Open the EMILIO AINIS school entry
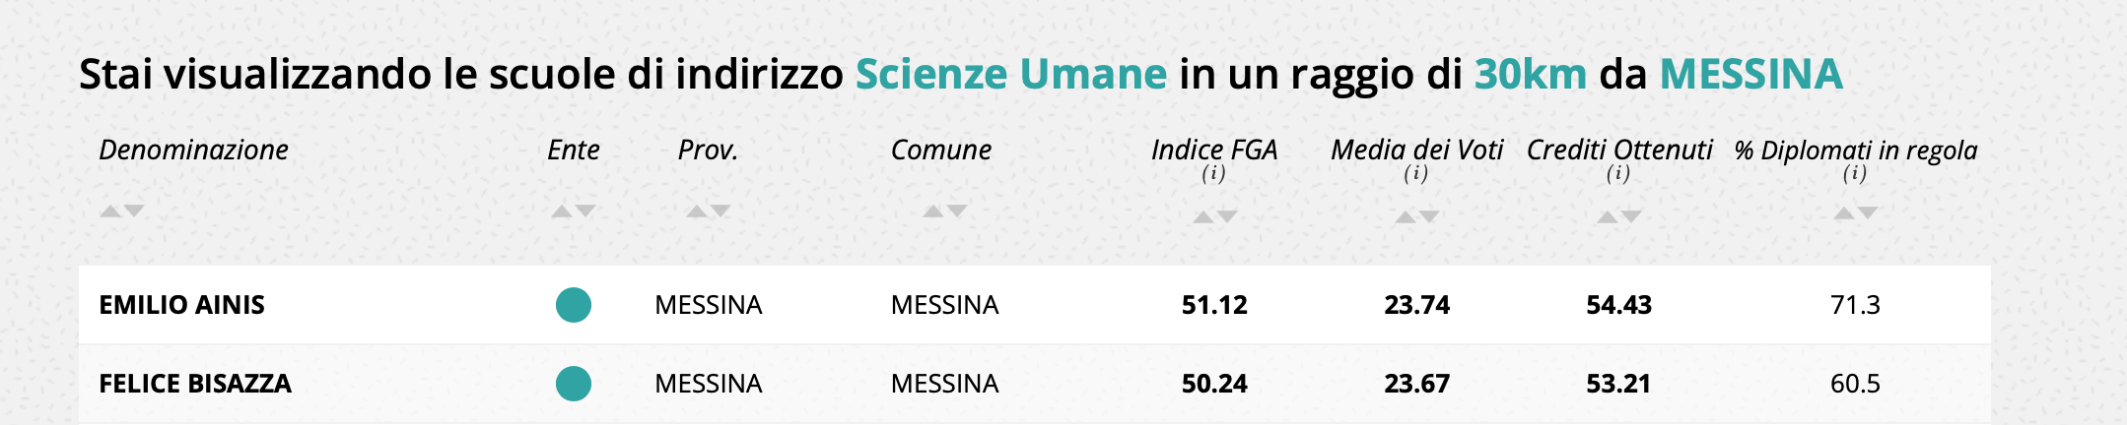Screen dimensions: 2127x425 [182, 305]
